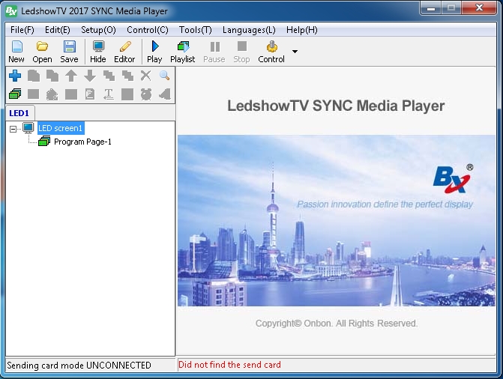
Task: Select the LED screen1 tree item
Action: point(61,128)
